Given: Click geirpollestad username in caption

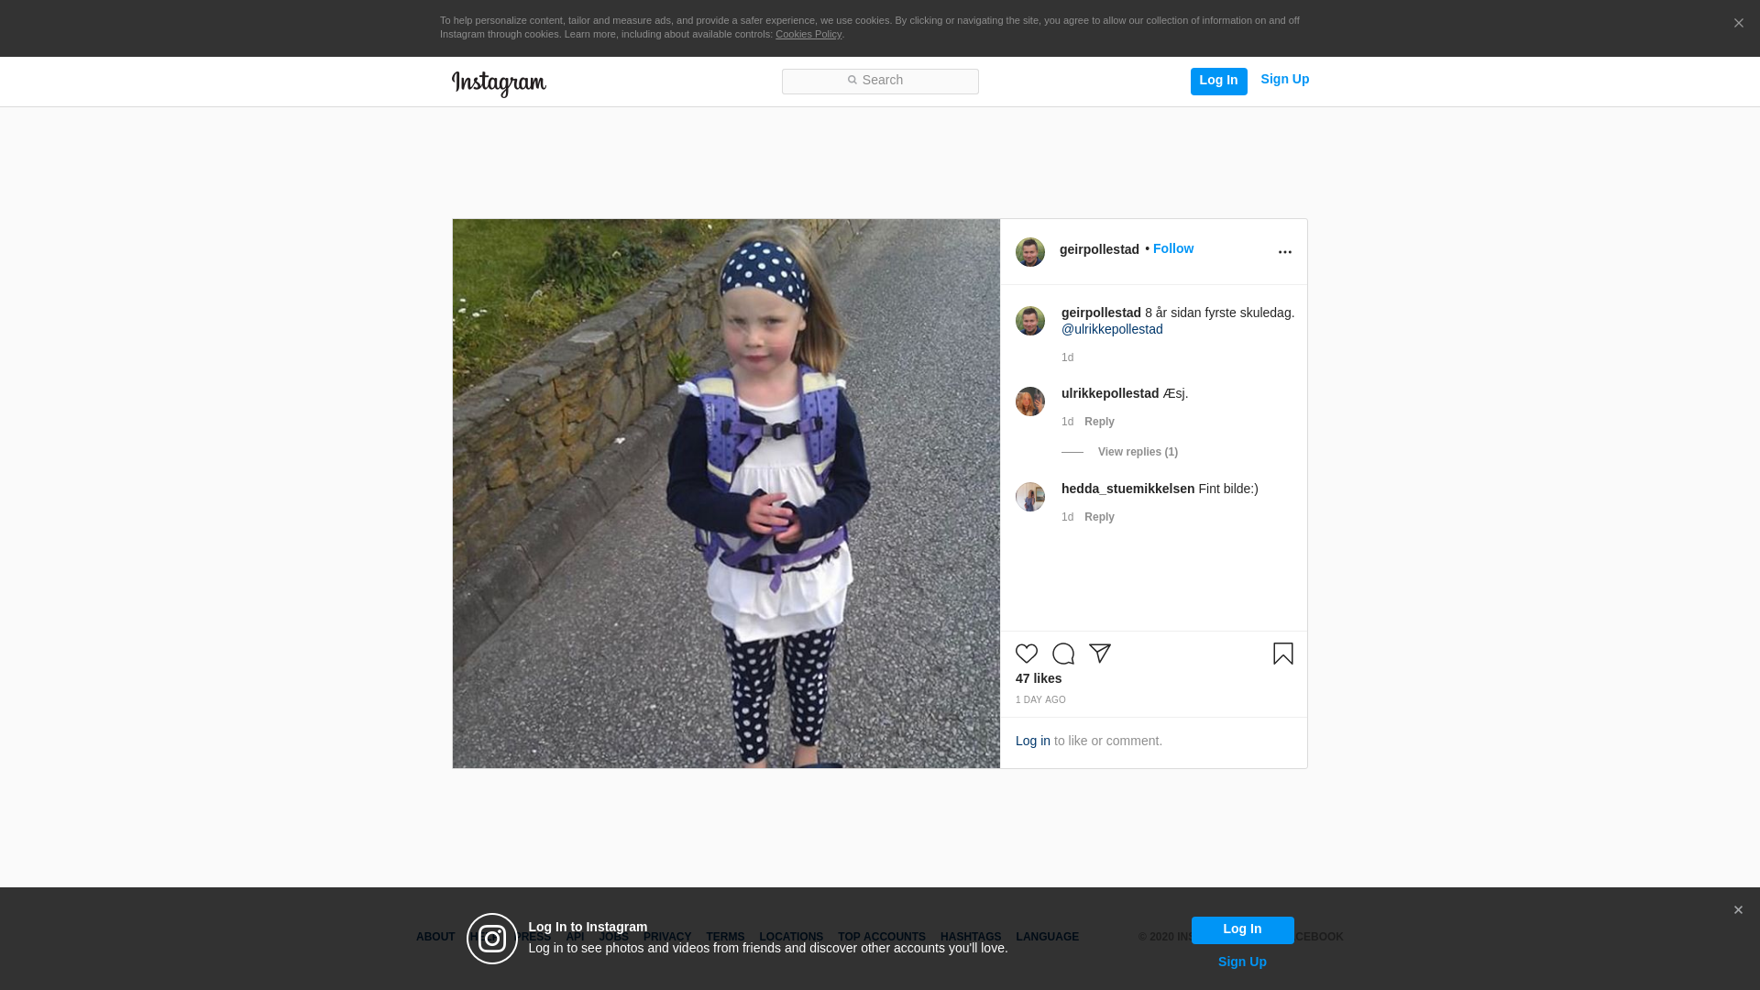Looking at the screenshot, I should pyautogui.click(x=1101, y=313).
